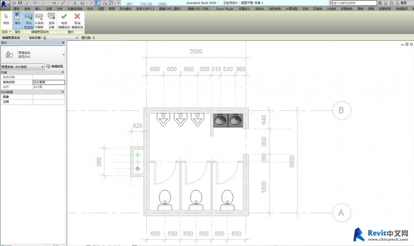This screenshot has width=414, height=246.
Task: Click the 3500 overall dimension text
Action: tap(196, 51)
